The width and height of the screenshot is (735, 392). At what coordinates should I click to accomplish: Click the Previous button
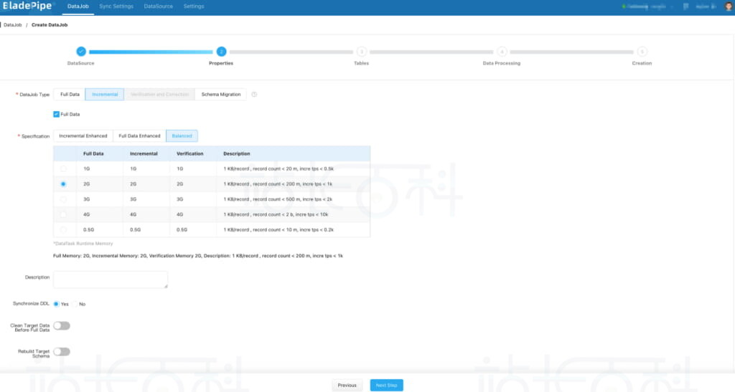tap(347, 386)
